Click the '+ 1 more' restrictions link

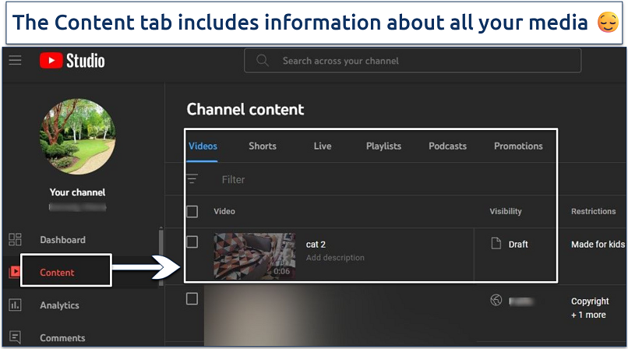coord(588,315)
